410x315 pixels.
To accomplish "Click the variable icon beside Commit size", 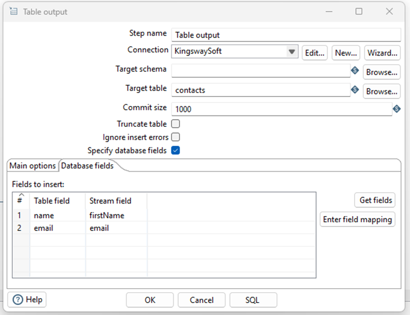I will (x=397, y=108).
